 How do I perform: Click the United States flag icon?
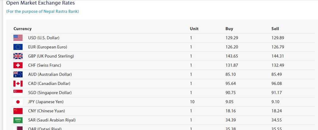coord(18,38)
